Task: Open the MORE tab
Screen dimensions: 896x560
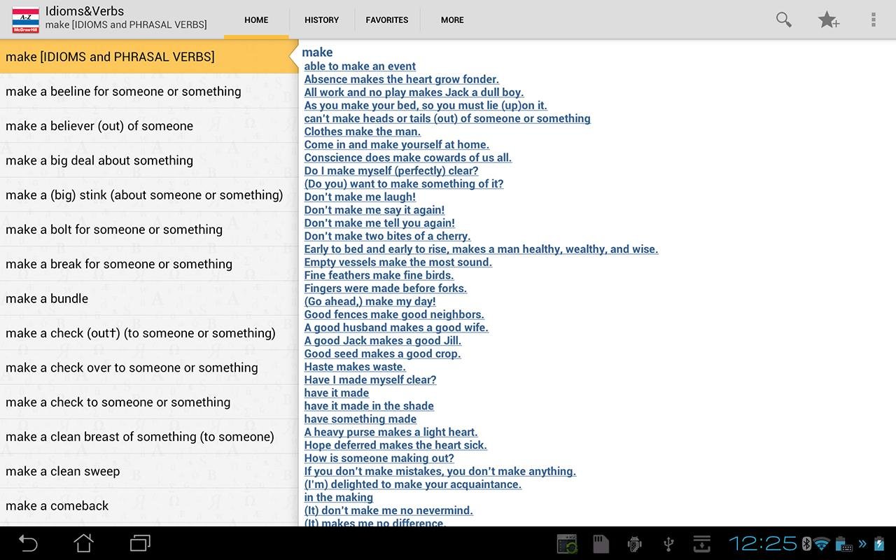Action: coord(452,20)
